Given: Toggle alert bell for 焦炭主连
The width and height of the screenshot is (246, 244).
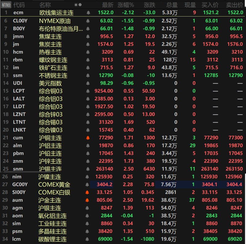Looking at the screenshot, I should click(88, 44).
